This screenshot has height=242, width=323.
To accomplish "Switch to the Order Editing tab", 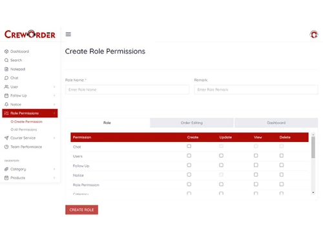I will [x=192, y=123].
